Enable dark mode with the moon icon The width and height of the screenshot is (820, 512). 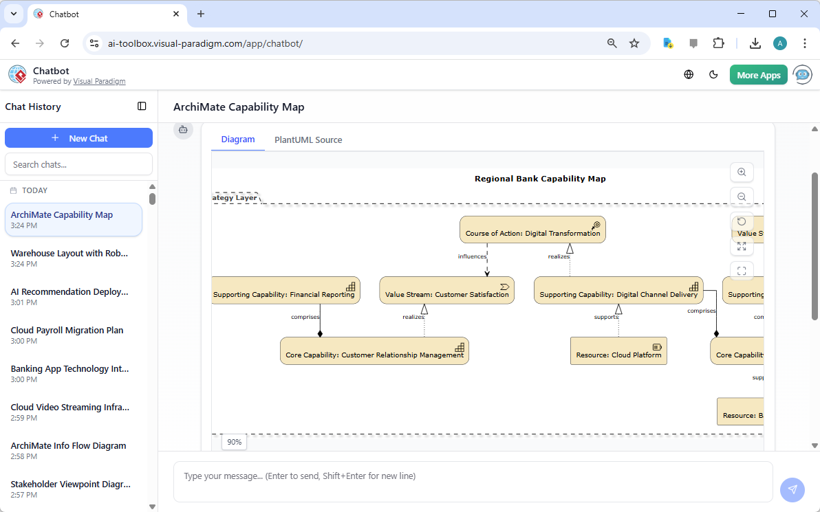[713, 74]
